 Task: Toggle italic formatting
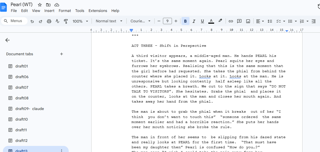pyautogui.click(x=194, y=21)
